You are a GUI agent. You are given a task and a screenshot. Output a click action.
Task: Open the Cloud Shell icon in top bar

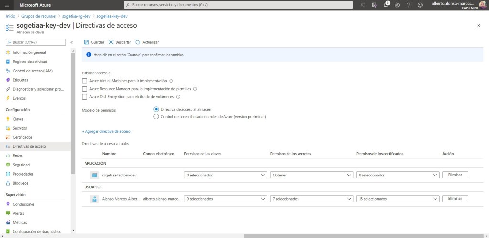point(363,5)
